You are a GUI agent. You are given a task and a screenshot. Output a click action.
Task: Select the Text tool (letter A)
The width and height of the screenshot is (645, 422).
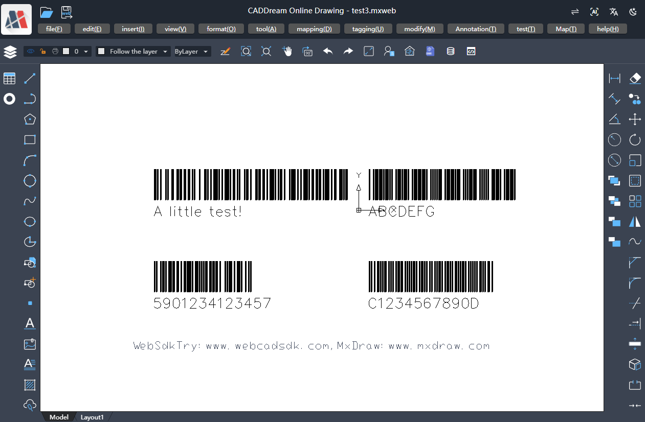click(30, 323)
